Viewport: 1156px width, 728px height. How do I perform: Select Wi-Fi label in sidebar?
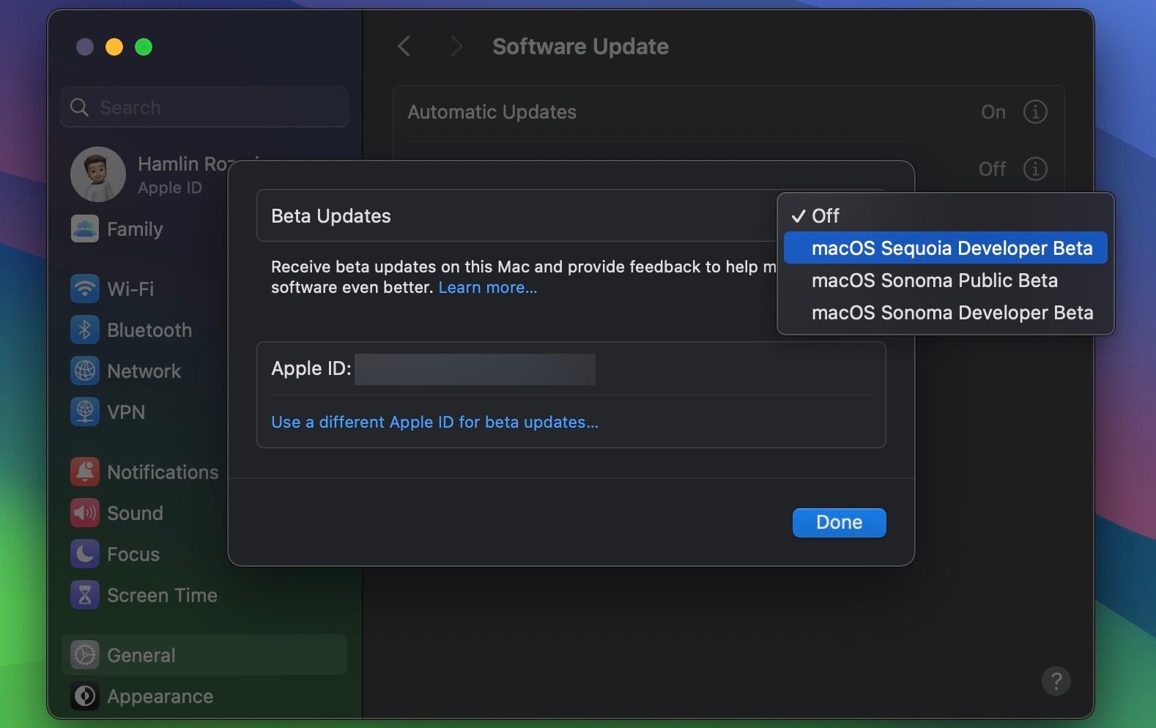tap(130, 289)
